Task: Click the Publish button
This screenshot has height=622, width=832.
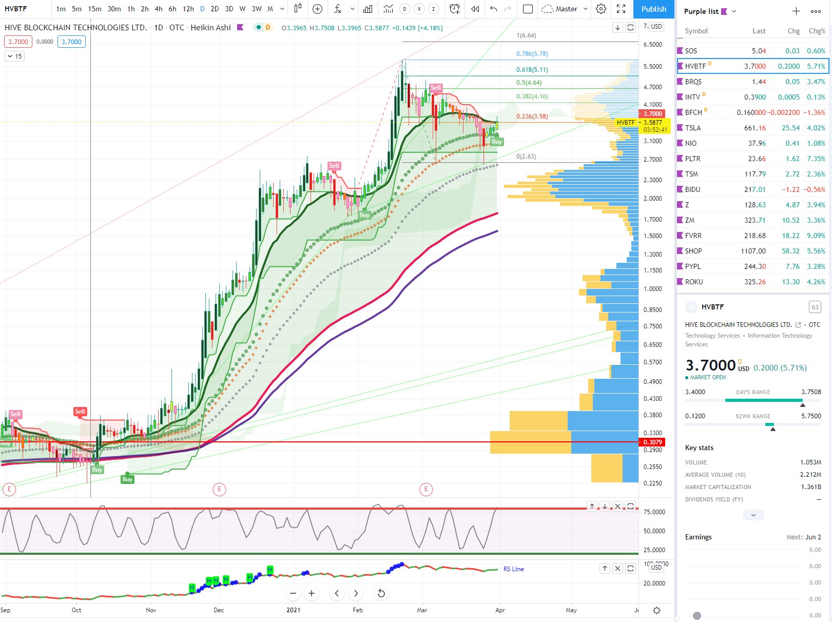Action: (x=653, y=9)
